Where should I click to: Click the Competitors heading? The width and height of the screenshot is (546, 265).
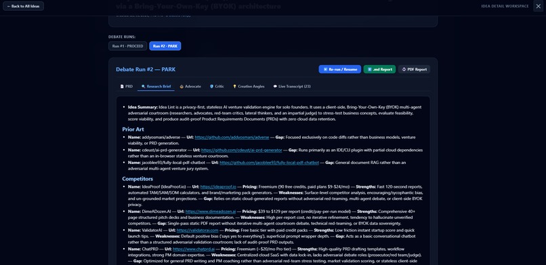(x=138, y=179)
